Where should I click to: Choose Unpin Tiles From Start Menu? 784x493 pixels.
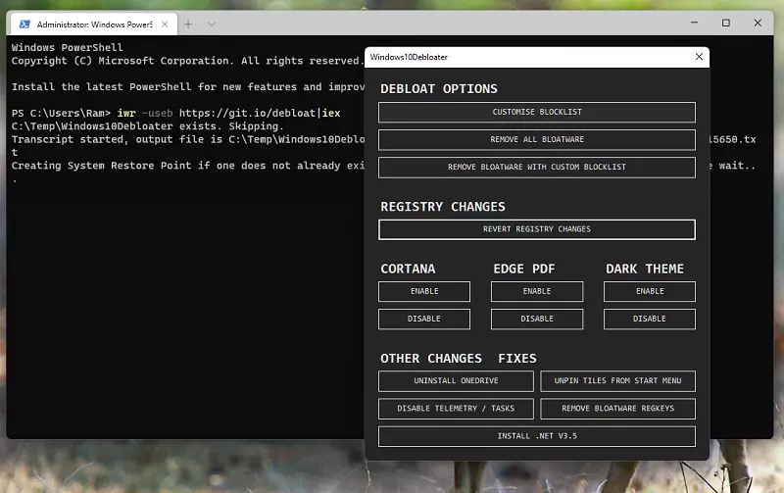point(617,381)
